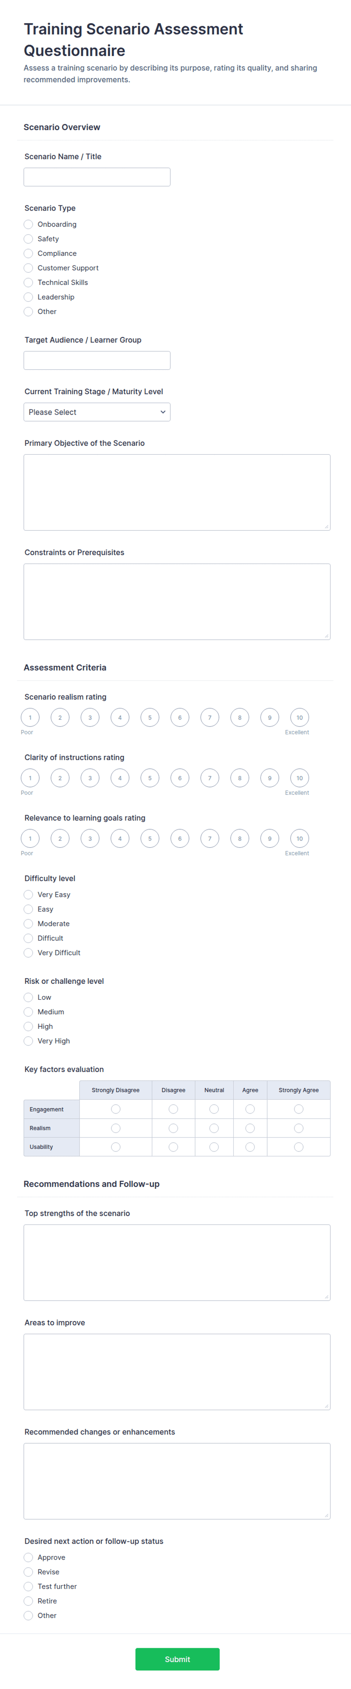Image resolution: width=351 pixels, height=1689 pixels.
Task: Click the Primary Objective text area
Action: point(177,493)
